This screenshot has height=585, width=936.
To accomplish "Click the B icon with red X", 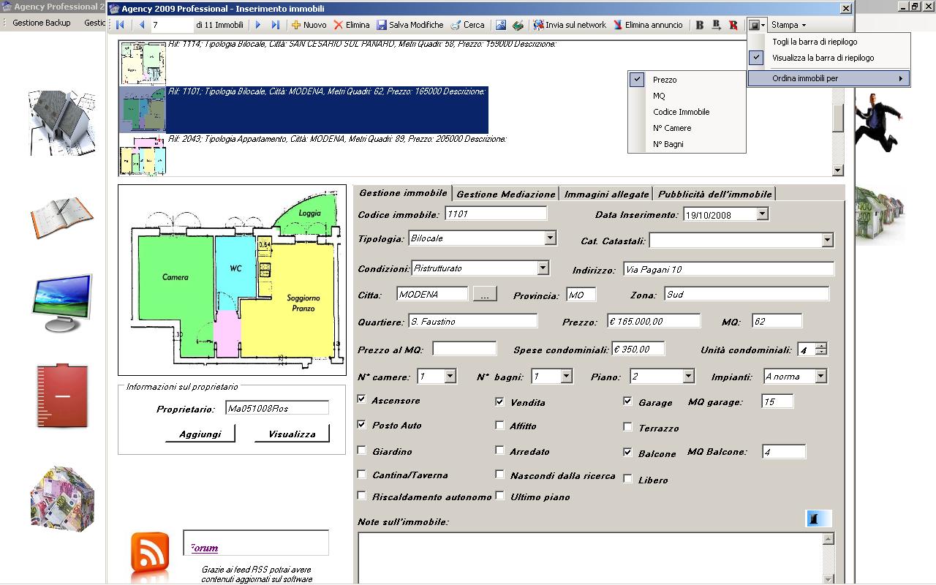I will (x=733, y=25).
